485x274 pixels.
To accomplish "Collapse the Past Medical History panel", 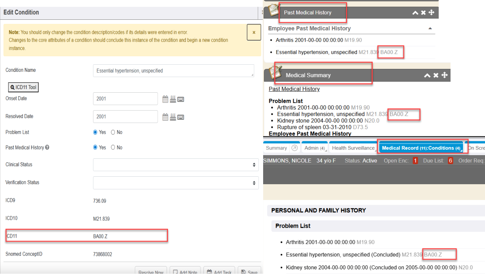I will point(415,13).
